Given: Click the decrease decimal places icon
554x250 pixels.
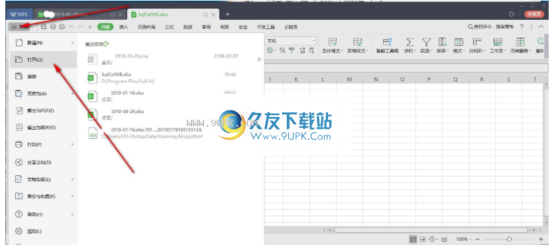Looking at the screenshot, I should [311, 50].
